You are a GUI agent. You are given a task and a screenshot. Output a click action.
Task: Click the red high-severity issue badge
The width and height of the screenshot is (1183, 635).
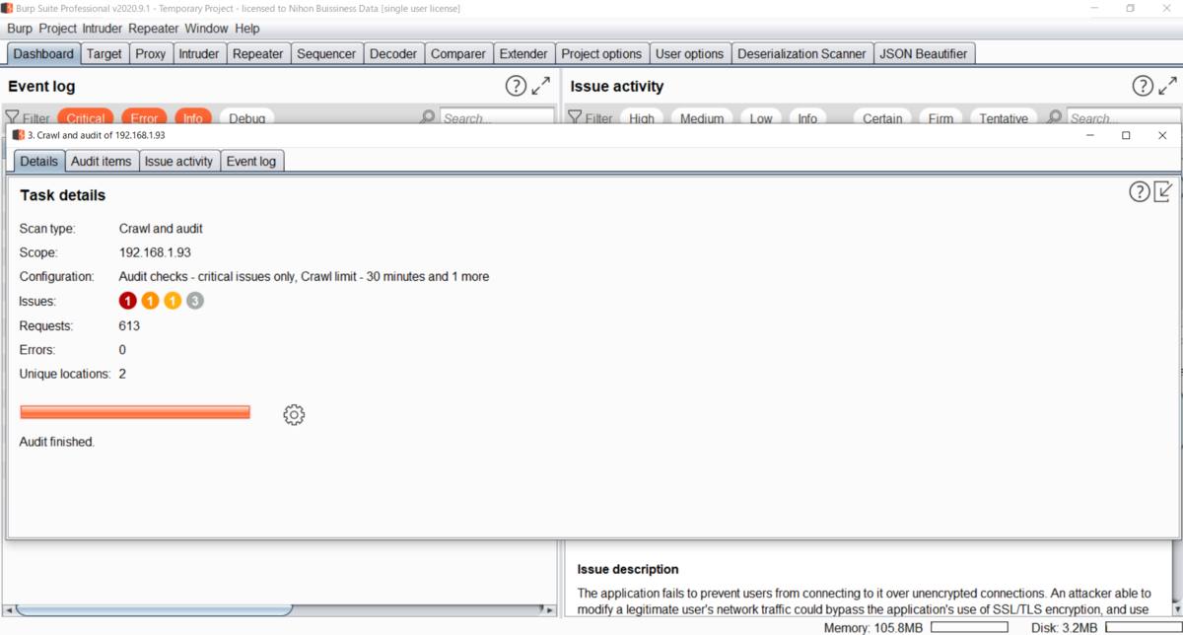pos(127,301)
